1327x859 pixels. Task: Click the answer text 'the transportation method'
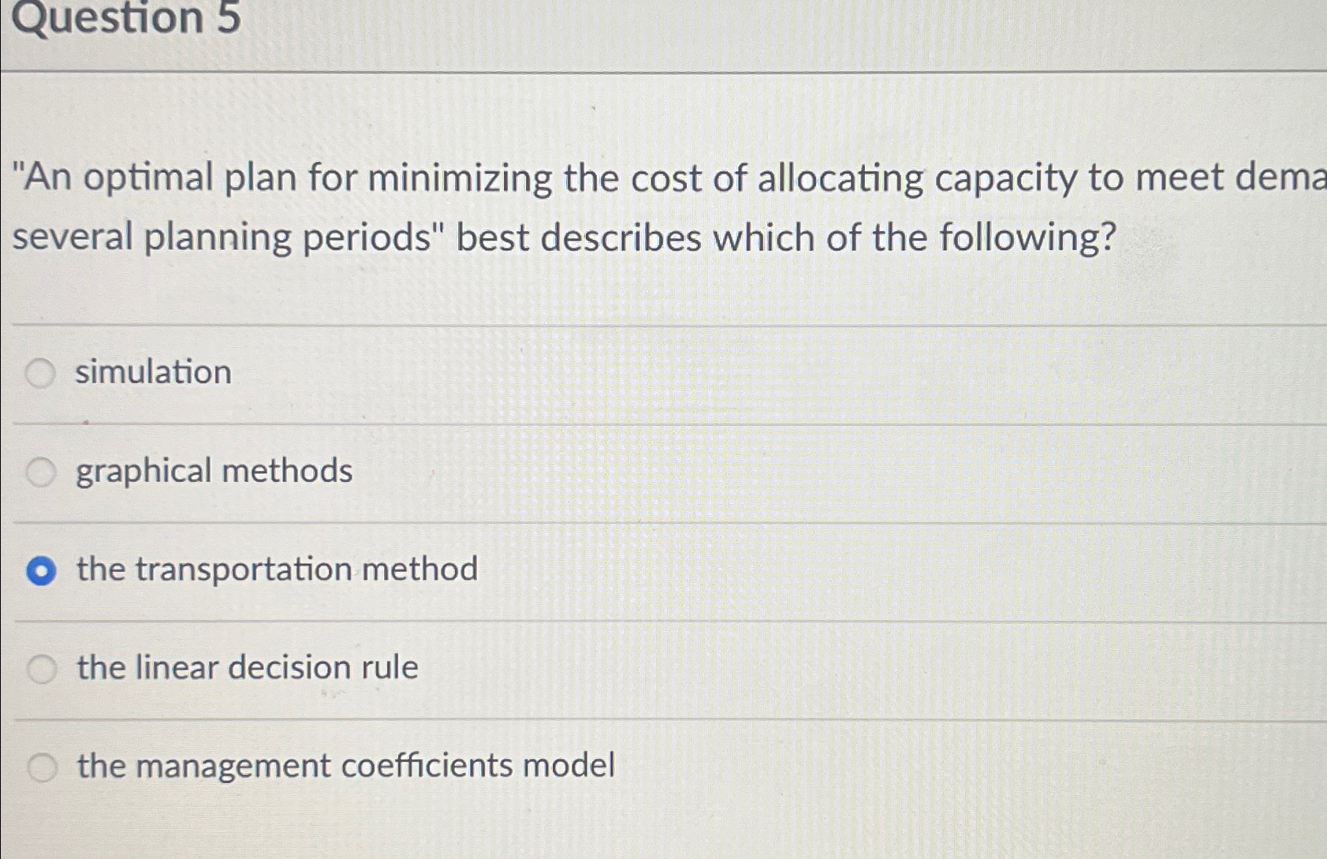(276, 570)
